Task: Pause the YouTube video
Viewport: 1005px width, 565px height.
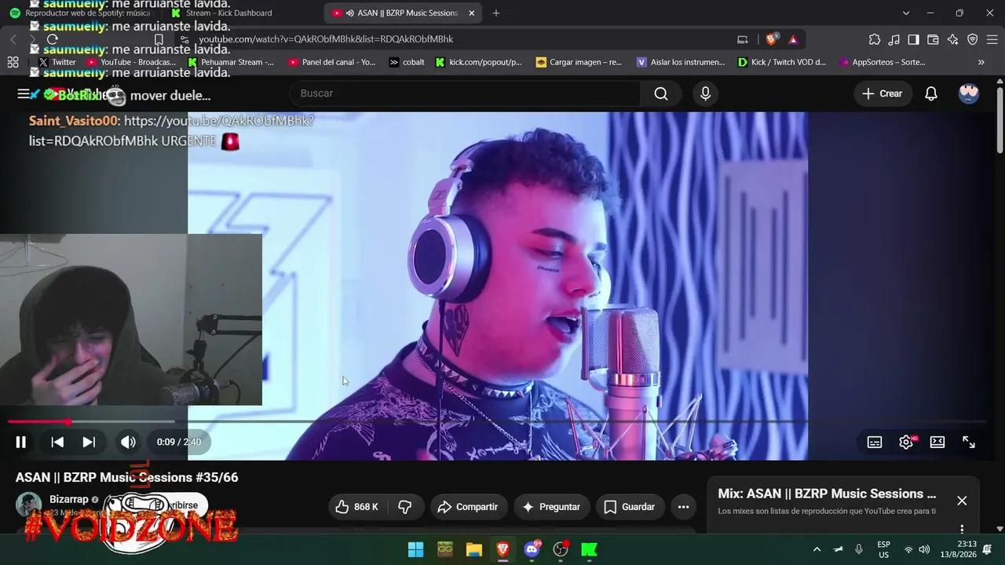Action: click(x=21, y=442)
